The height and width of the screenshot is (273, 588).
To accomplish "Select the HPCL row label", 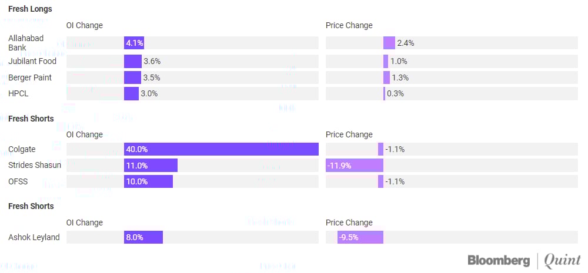I will pos(18,93).
